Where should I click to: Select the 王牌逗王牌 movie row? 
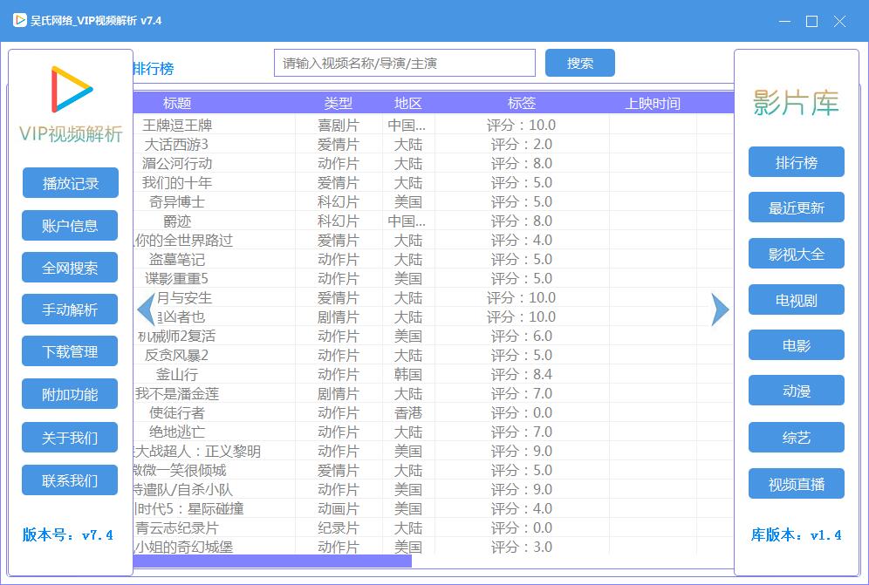pyautogui.click(x=434, y=126)
